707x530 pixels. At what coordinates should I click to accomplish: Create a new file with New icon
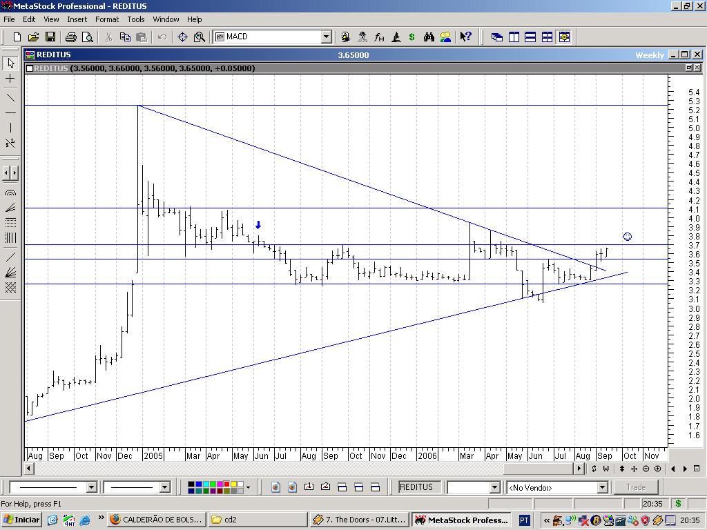17,37
